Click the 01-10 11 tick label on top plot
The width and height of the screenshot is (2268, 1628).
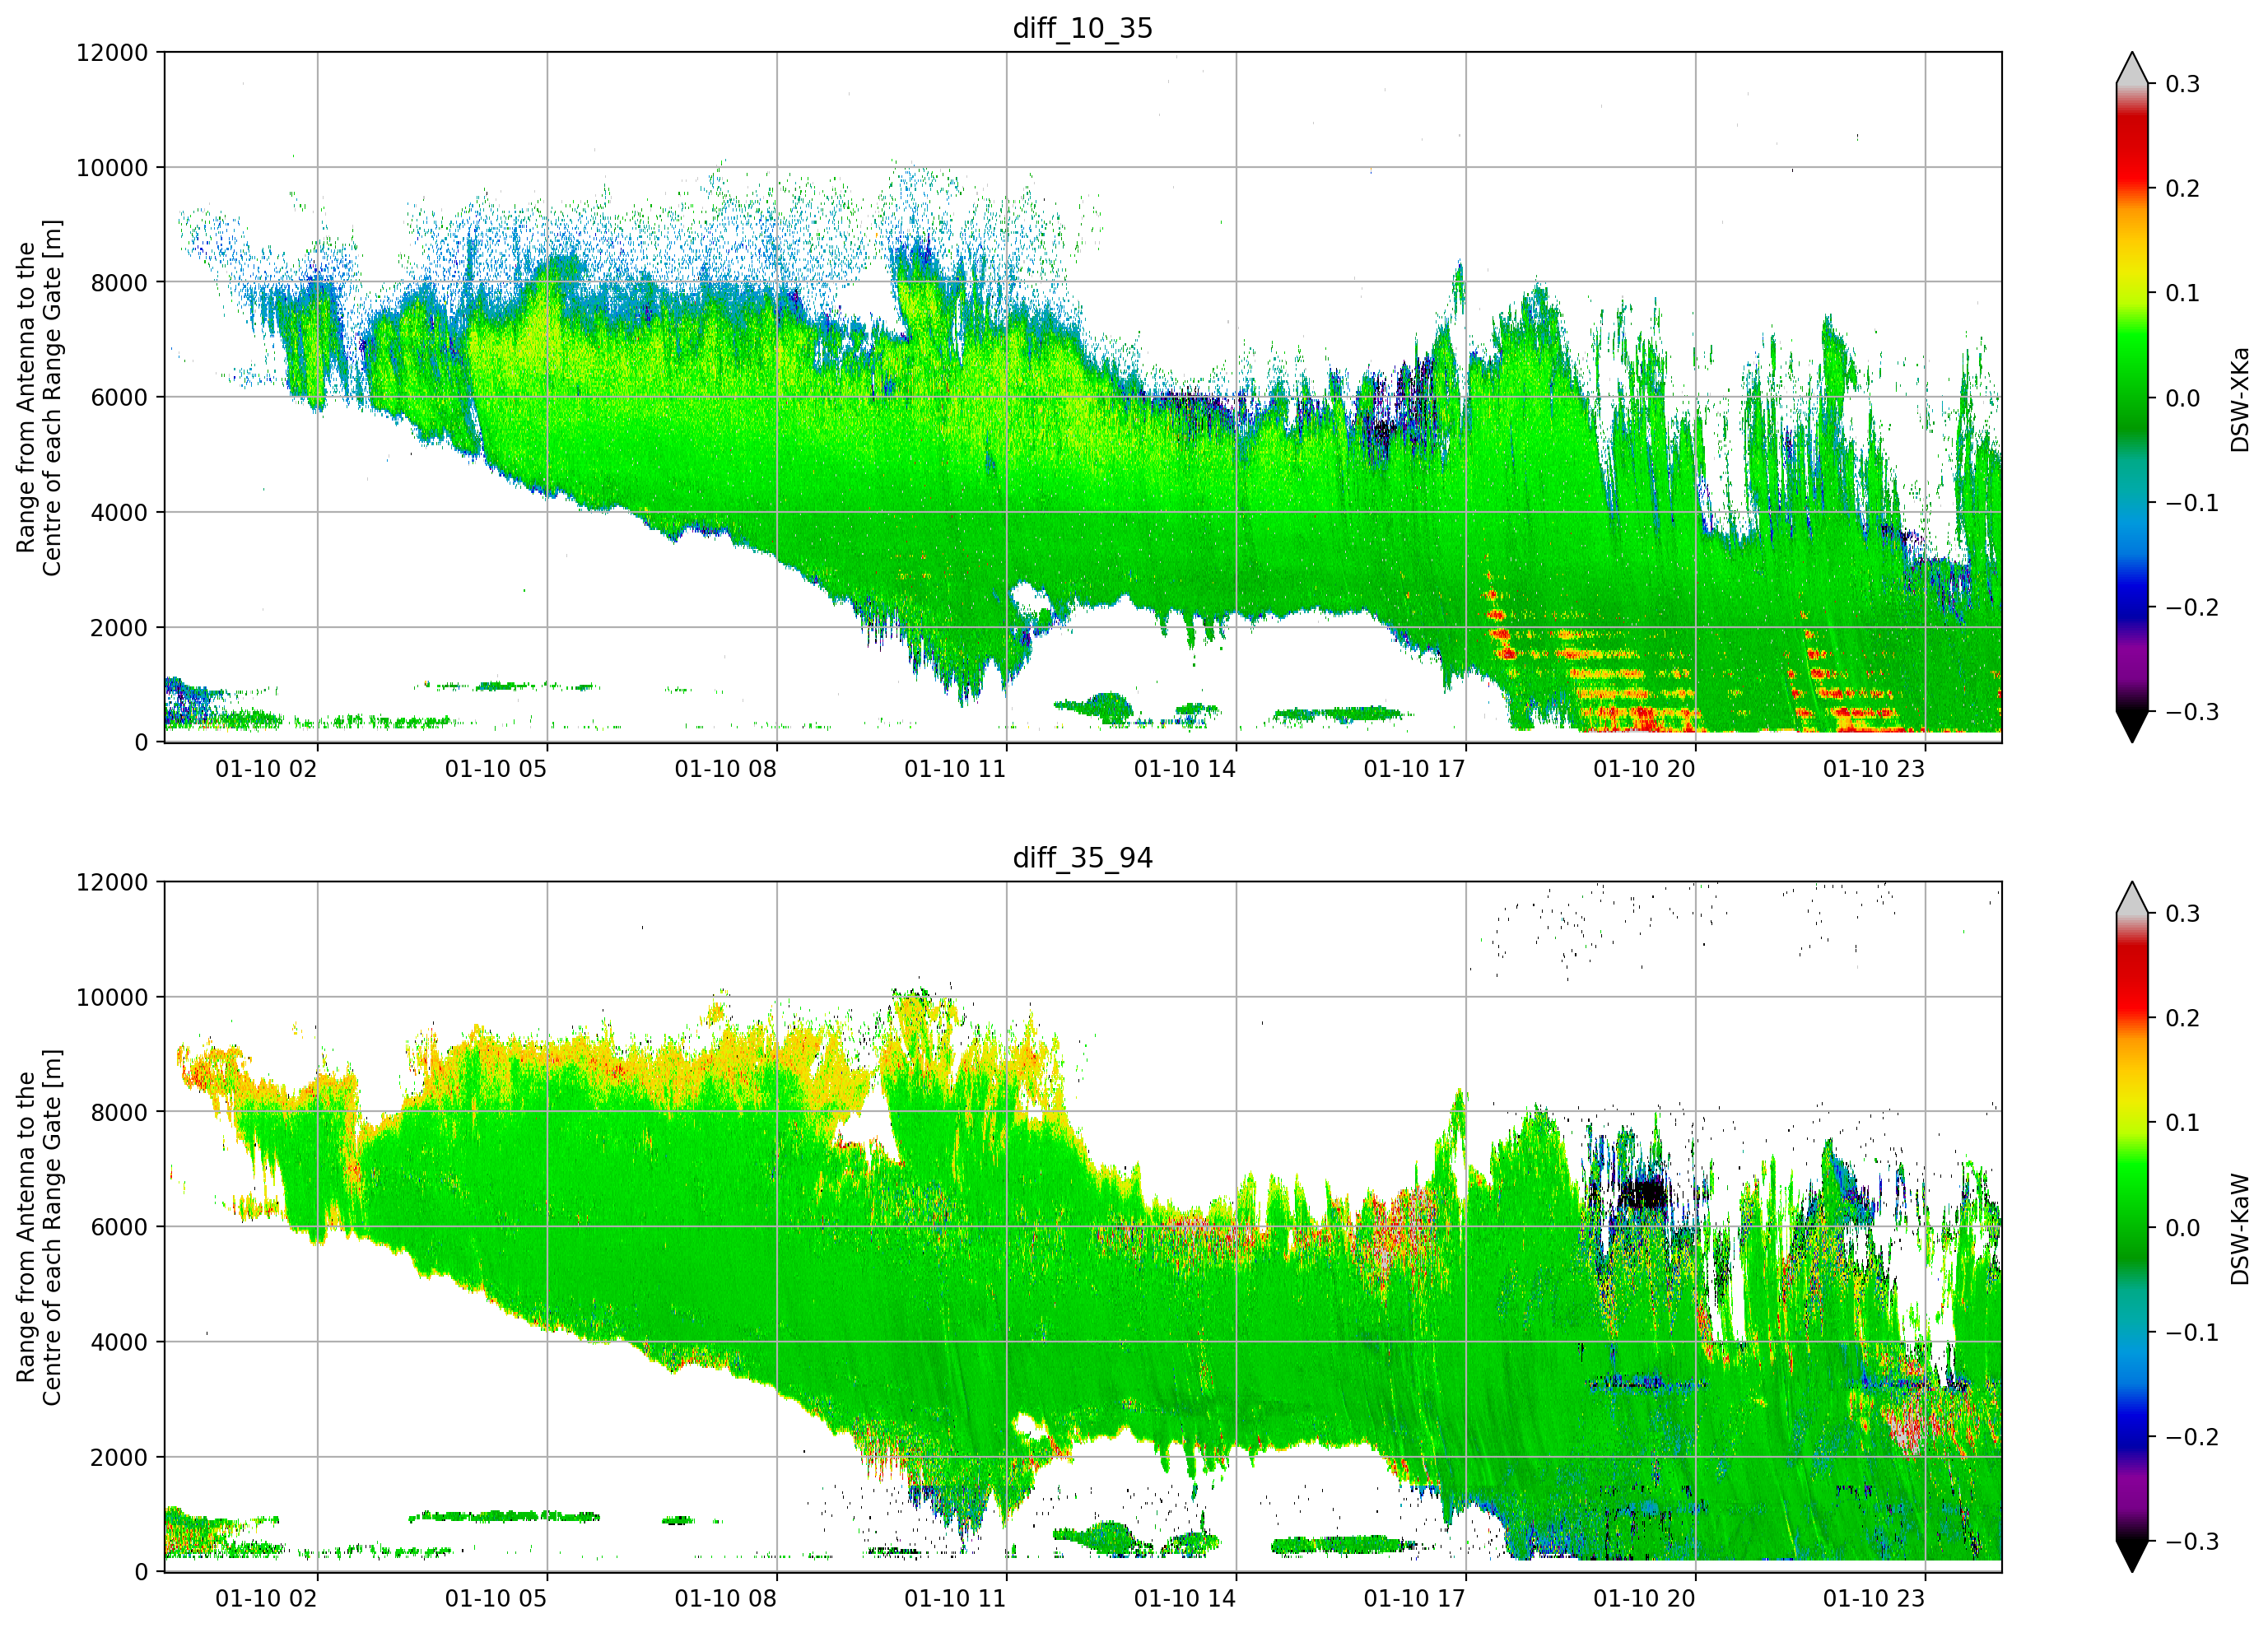tap(955, 768)
